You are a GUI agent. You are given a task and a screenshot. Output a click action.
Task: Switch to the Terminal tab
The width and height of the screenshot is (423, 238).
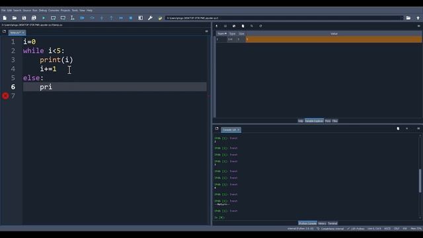pos(332,223)
